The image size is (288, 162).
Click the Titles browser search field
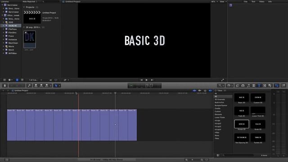(x=238, y=155)
